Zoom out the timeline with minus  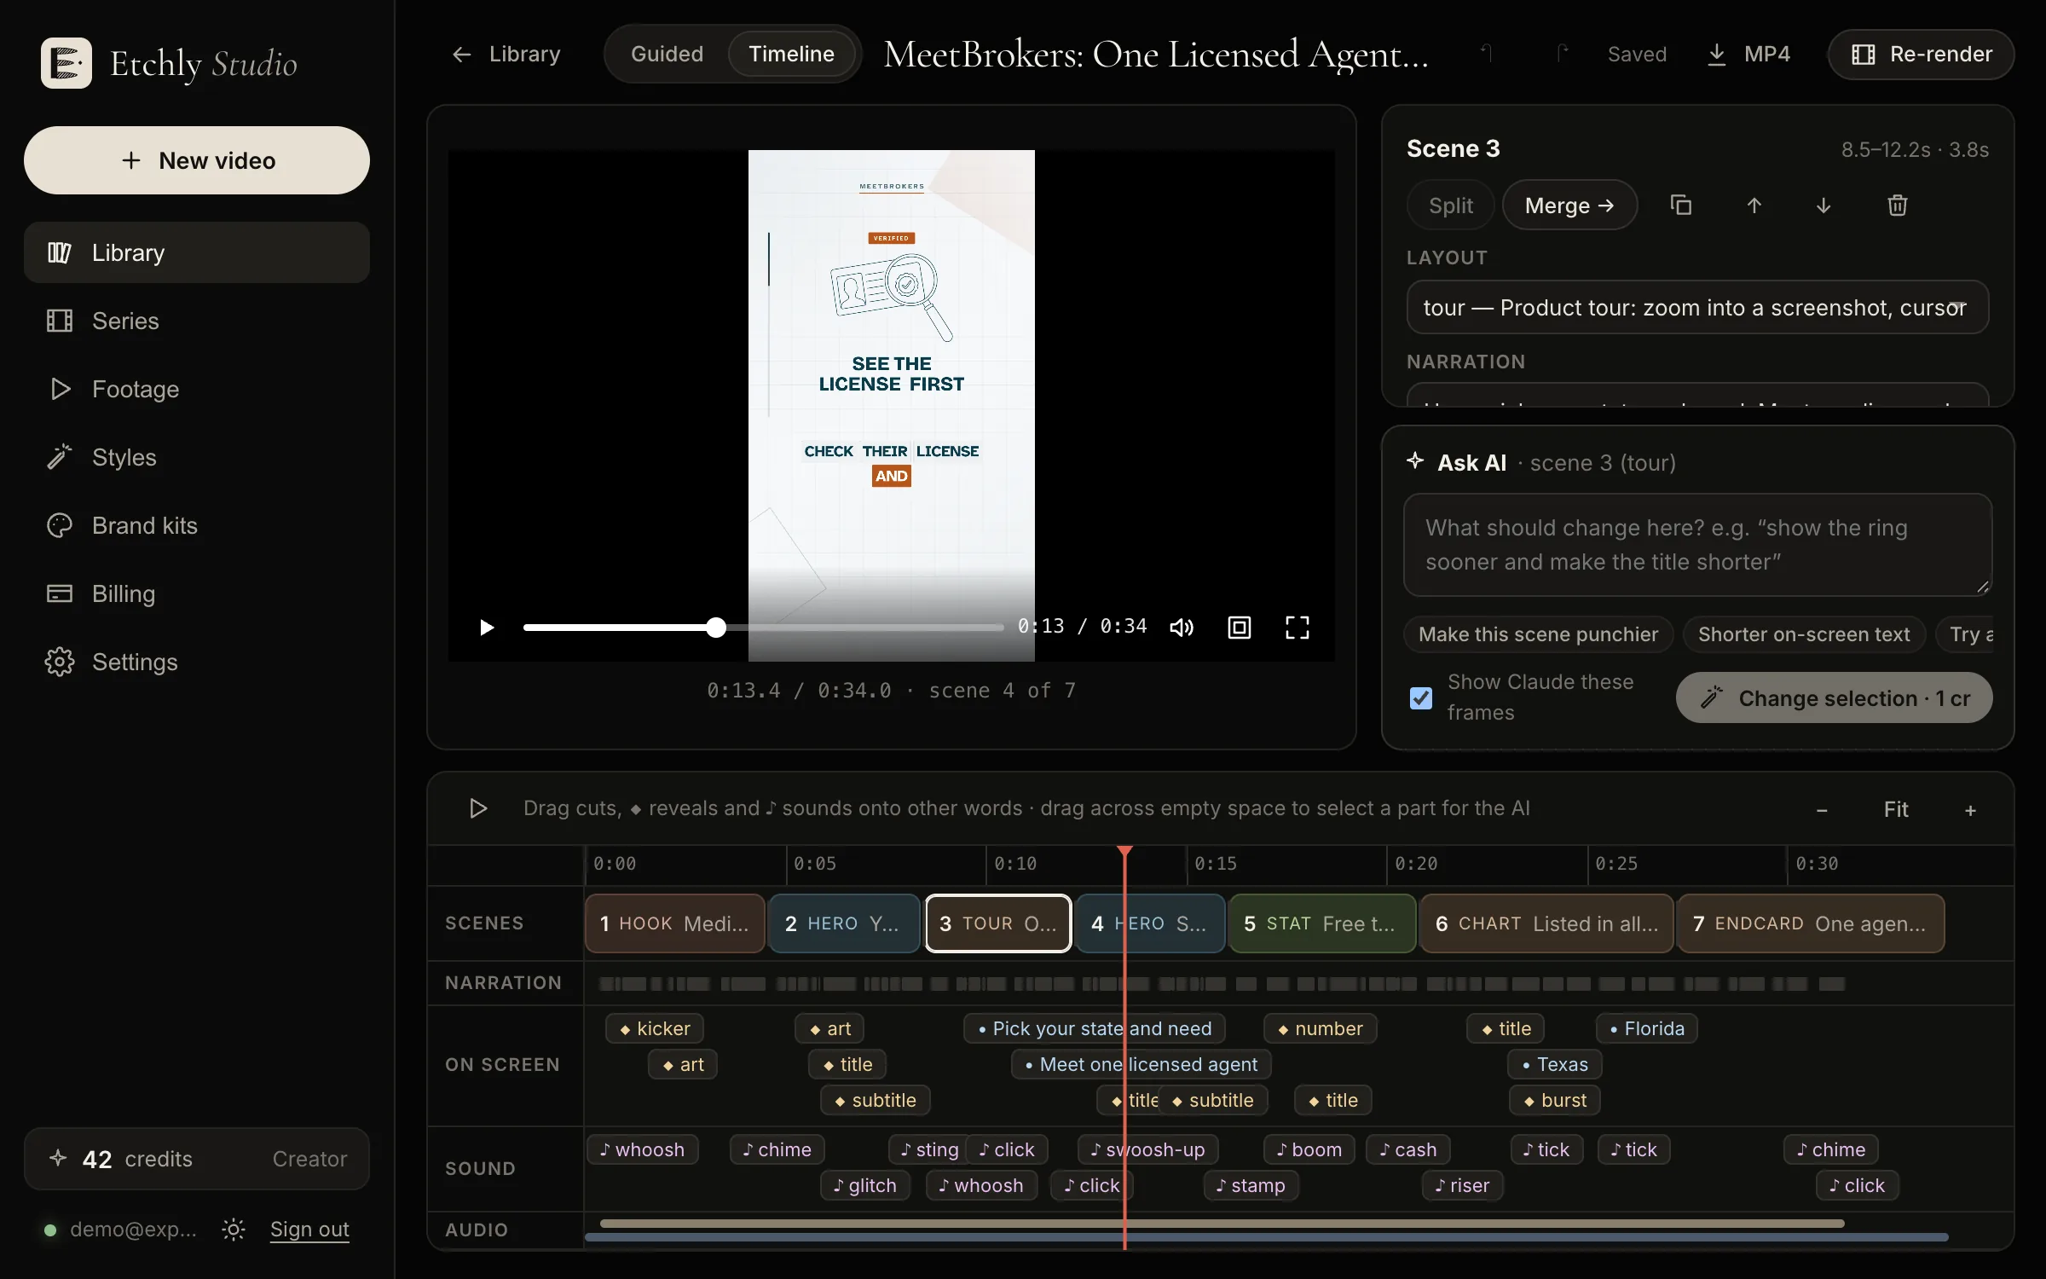pos(1822,810)
